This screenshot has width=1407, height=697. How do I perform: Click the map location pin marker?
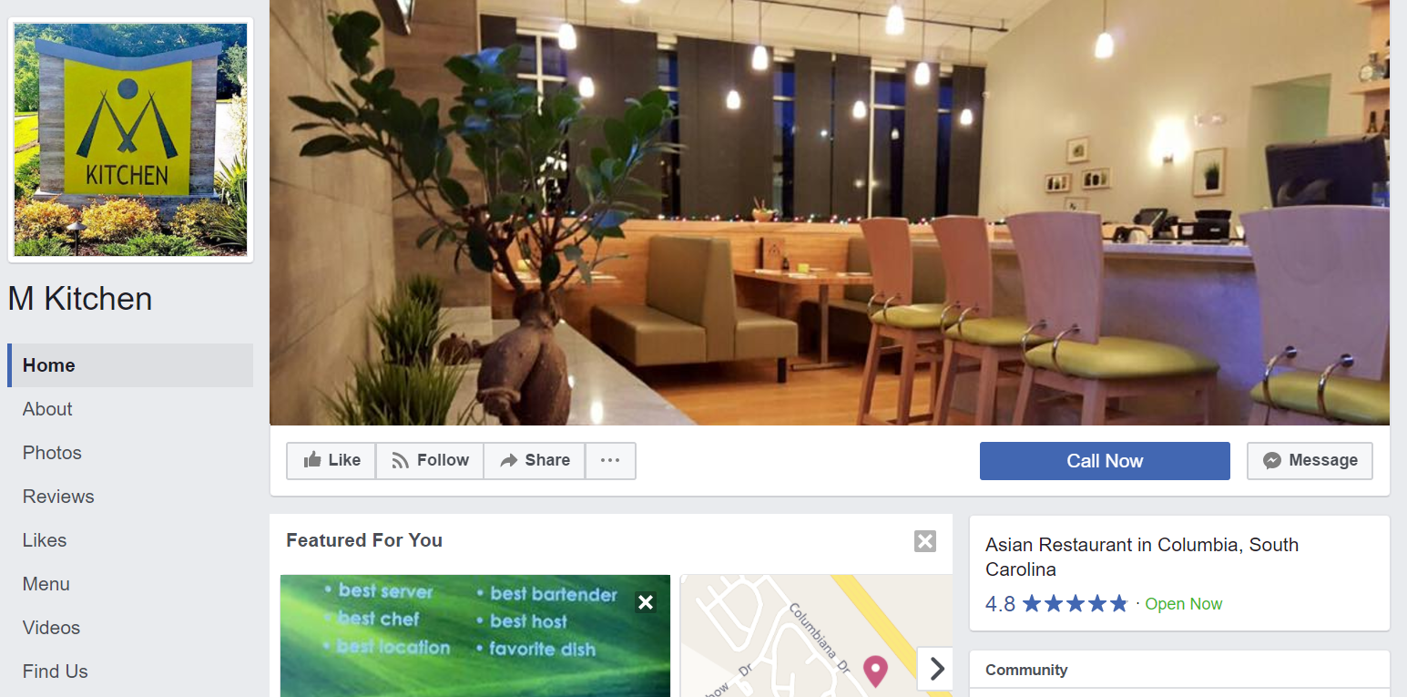[x=875, y=671]
